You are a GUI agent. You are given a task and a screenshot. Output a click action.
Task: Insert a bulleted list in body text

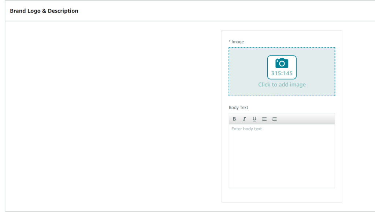tap(264, 119)
